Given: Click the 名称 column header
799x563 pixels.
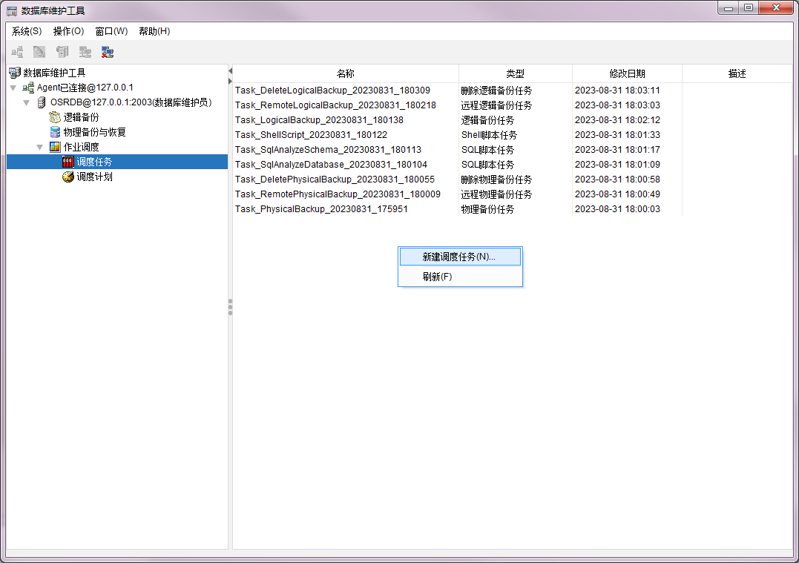Looking at the screenshot, I should click(346, 73).
